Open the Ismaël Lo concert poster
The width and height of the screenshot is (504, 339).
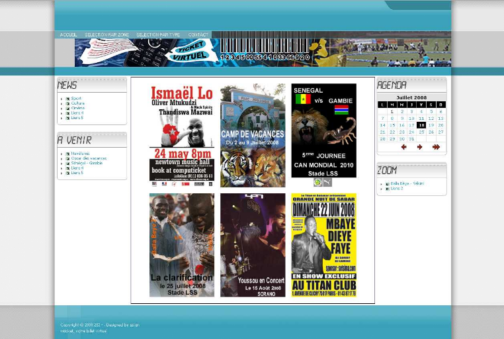(182, 136)
